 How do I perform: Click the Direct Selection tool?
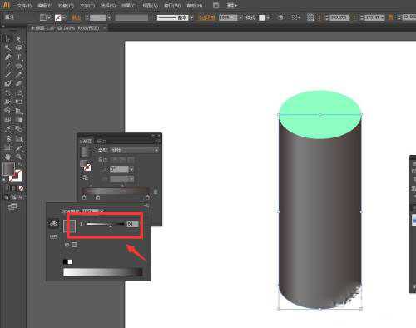pyautogui.click(x=19, y=38)
